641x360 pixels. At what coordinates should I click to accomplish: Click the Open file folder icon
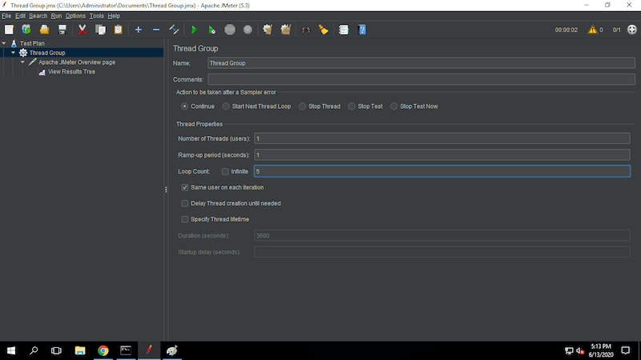click(44, 30)
